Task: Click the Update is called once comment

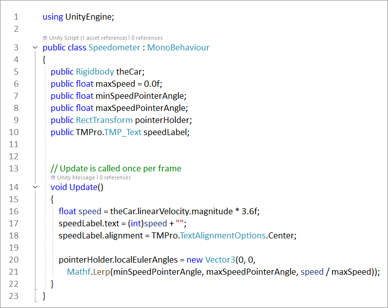Action: [116, 168]
